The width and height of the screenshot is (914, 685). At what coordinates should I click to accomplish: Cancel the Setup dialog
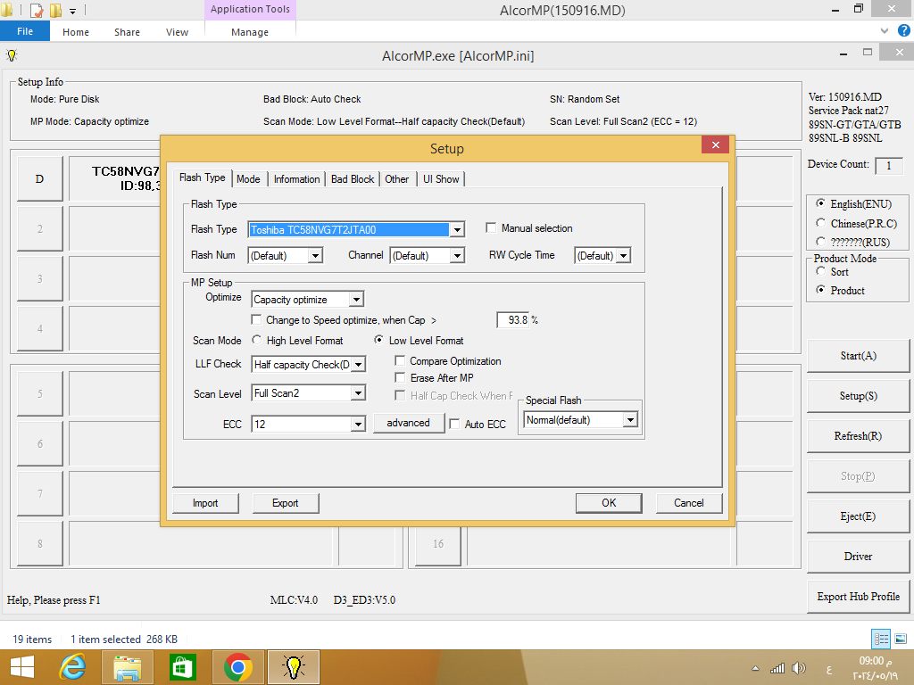[688, 503]
